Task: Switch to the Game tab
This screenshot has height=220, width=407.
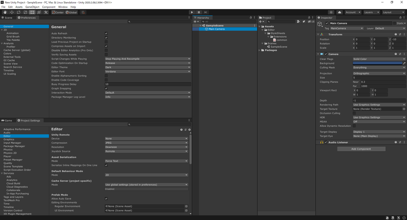Action: (x=7, y=120)
